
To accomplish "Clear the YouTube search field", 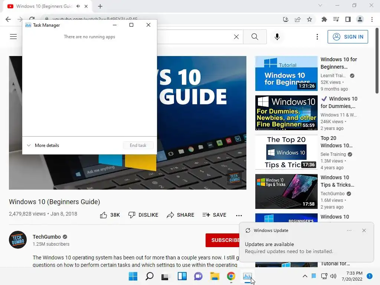I will [x=236, y=37].
